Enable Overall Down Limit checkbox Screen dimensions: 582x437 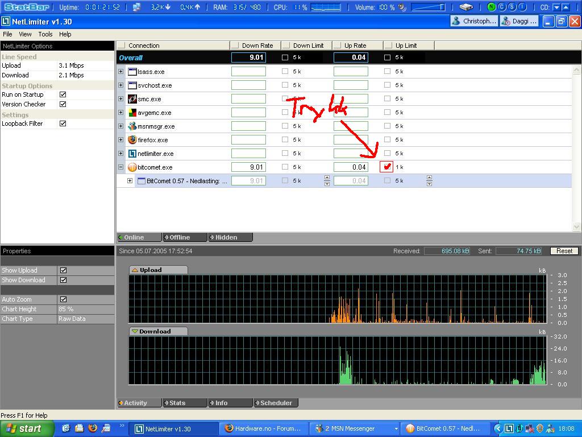point(285,57)
